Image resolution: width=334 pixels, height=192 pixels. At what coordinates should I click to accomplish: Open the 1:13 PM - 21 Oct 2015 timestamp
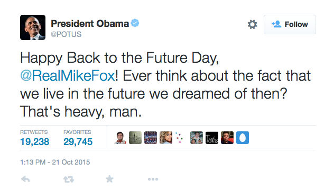55,162
